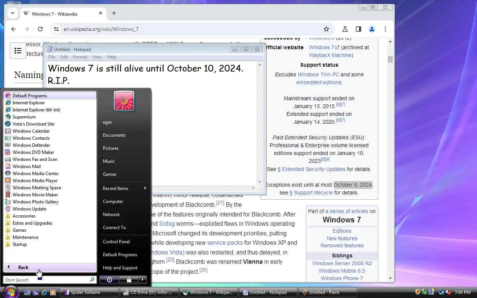Image resolution: width=477 pixels, height=298 pixels.
Task: Click the Wikipedia page vertical scrollbar thumb
Action: tap(390, 59)
